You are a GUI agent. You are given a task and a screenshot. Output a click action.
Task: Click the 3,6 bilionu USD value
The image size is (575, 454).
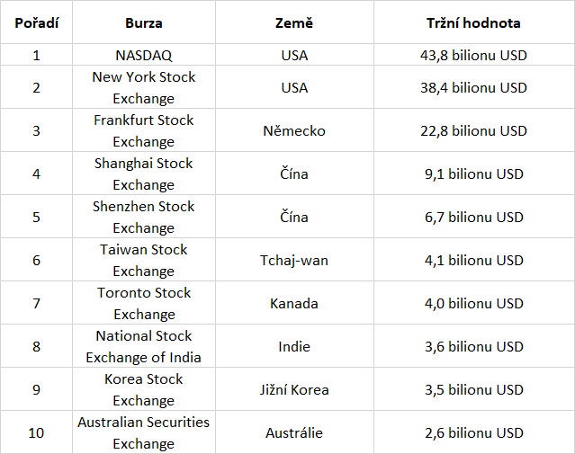click(x=474, y=346)
